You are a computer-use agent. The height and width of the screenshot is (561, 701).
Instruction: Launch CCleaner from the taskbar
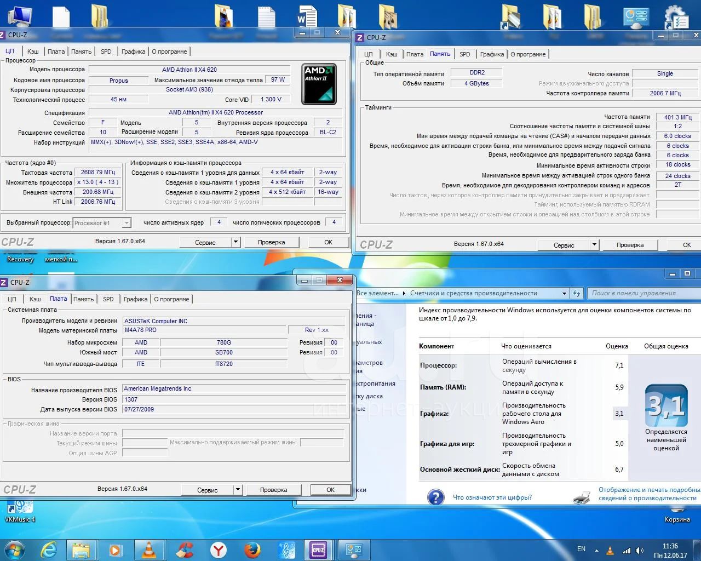tap(185, 549)
